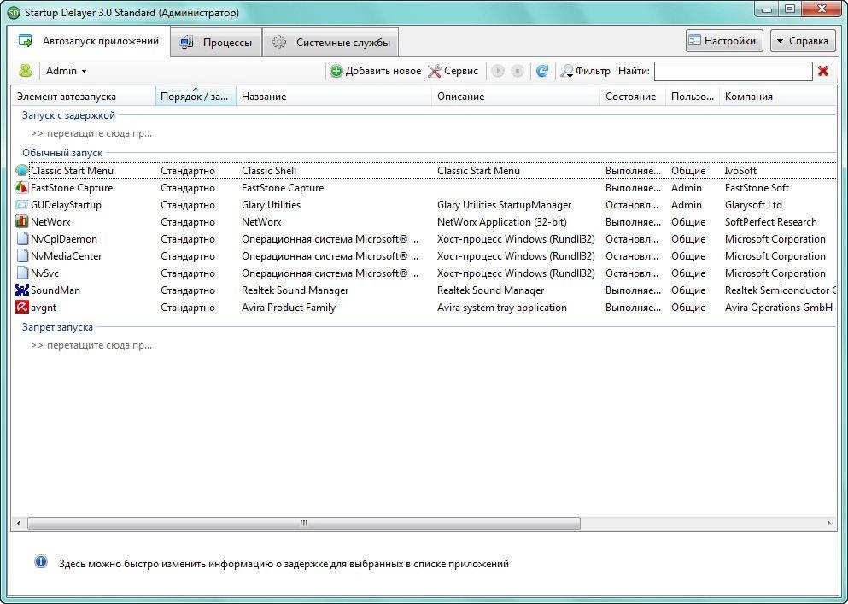The height and width of the screenshot is (604, 848).
Task: Select the Classic Start Menu row
Action: coord(424,171)
